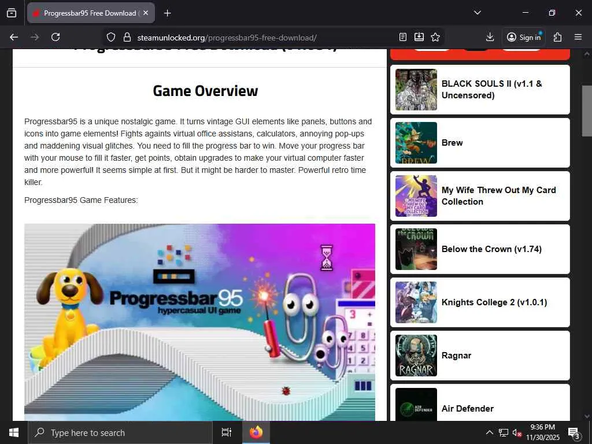Click the Progressbar95 Game Features text
The image size is (592, 444).
pos(81,200)
